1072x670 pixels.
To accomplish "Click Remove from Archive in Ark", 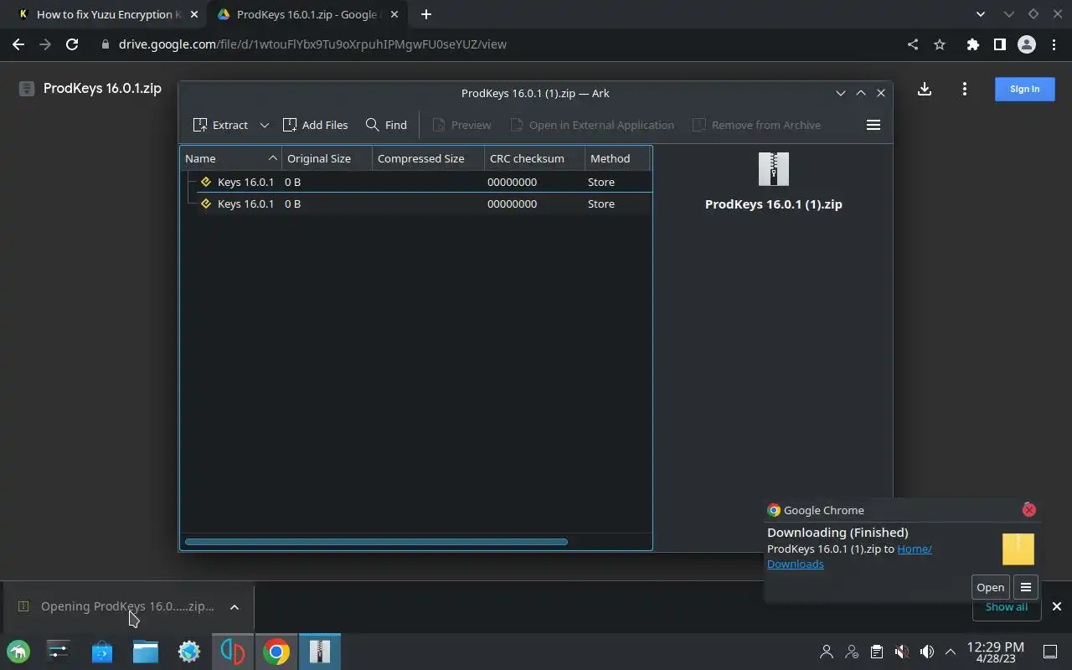I will (x=756, y=125).
